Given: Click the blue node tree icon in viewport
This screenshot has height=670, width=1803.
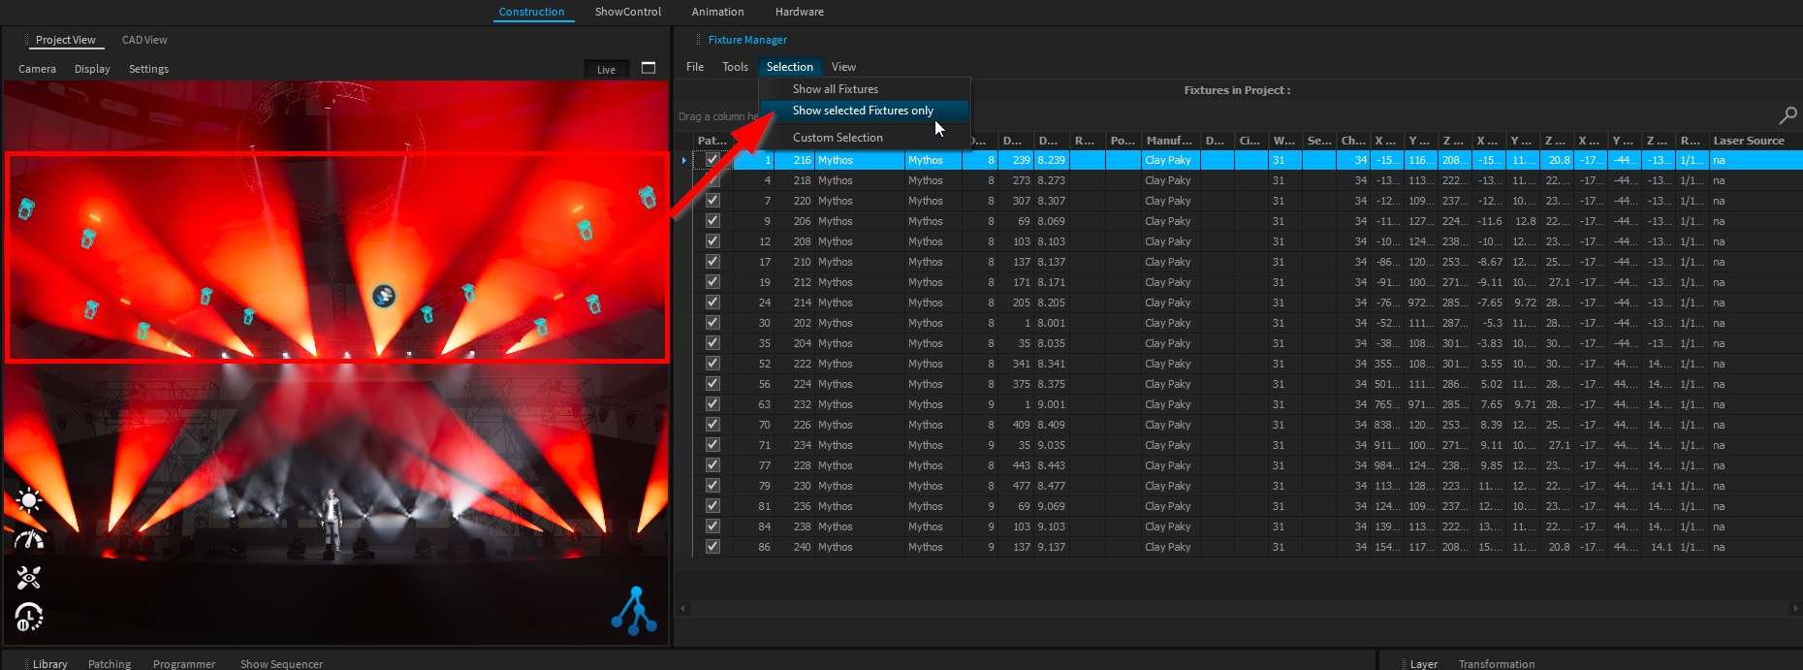Looking at the screenshot, I should tap(634, 611).
